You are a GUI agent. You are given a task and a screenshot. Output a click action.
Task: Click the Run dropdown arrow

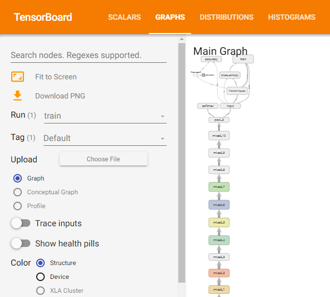162,116
